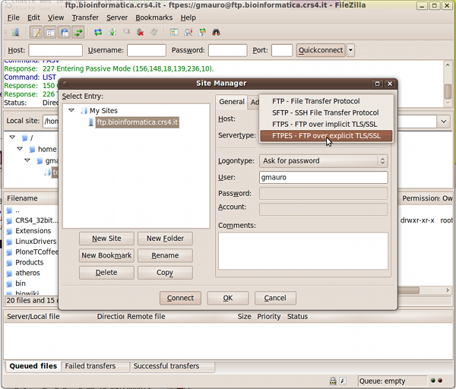The width and height of the screenshot is (456, 389).
Task: Click the quickconnect Password field
Action: (228, 50)
